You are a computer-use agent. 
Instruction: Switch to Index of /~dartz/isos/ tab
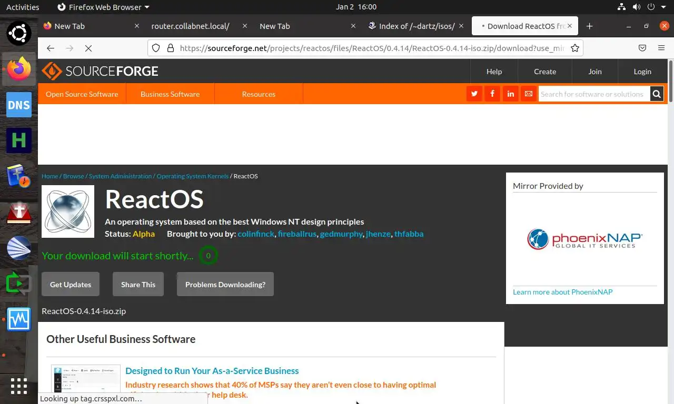point(415,26)
